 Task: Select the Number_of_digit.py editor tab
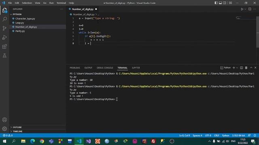pos(83,9)
